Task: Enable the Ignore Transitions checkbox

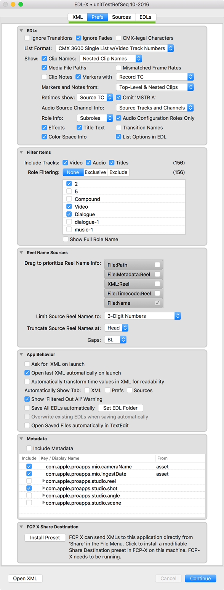Action: pyautogui.click(x=27, y=38)
